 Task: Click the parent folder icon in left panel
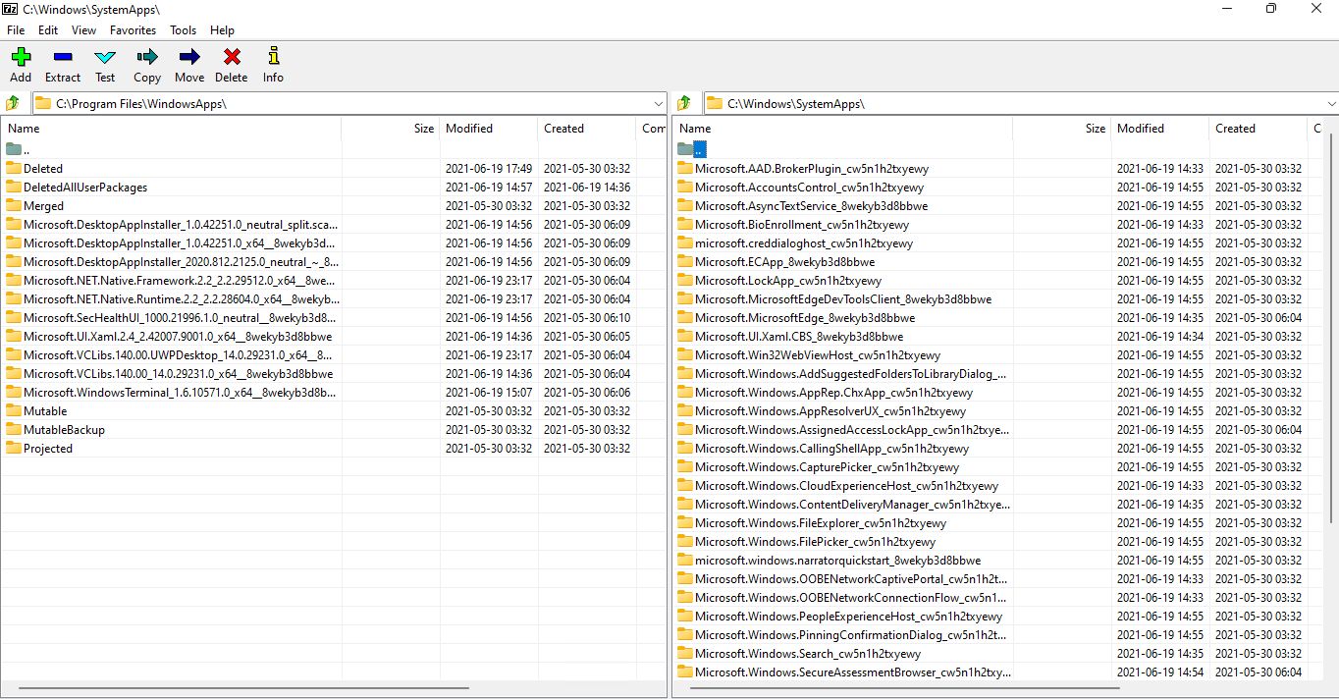coord(14,149)
